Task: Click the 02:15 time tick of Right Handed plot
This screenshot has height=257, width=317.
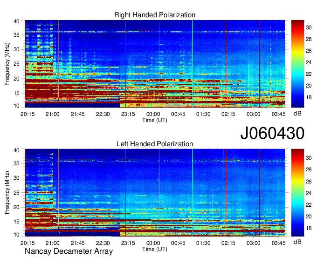Action: [228, 114]
